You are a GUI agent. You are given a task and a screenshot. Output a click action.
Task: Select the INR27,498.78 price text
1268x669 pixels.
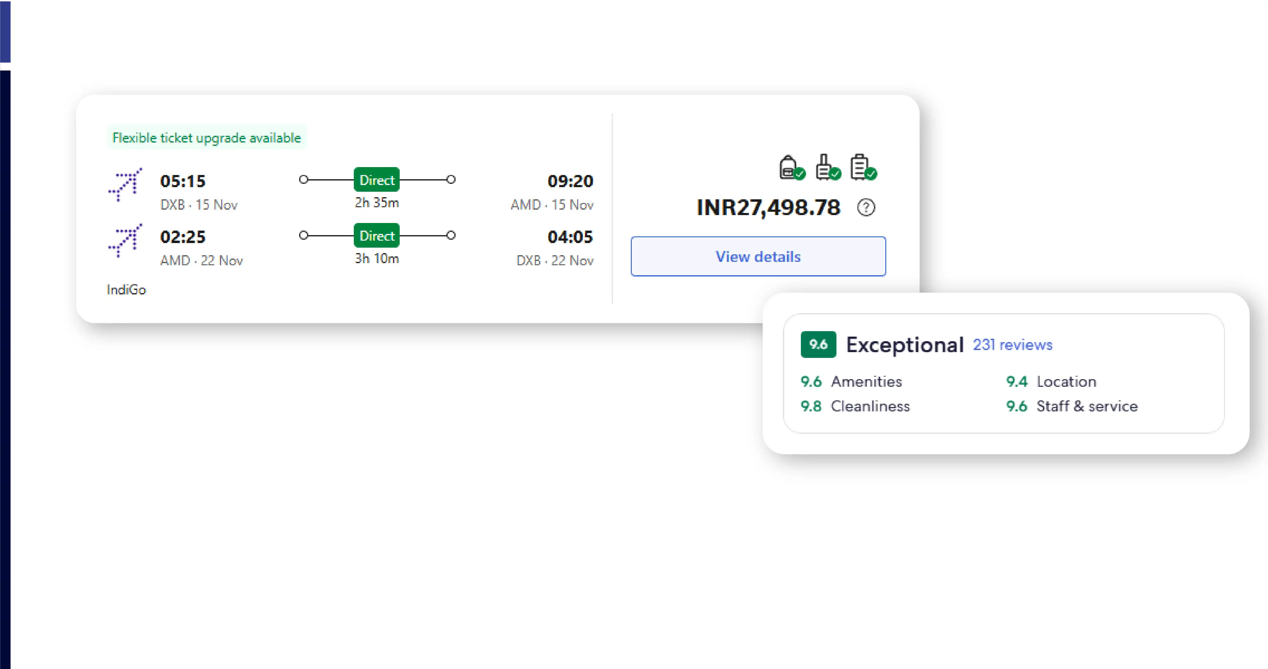point(768,207)
